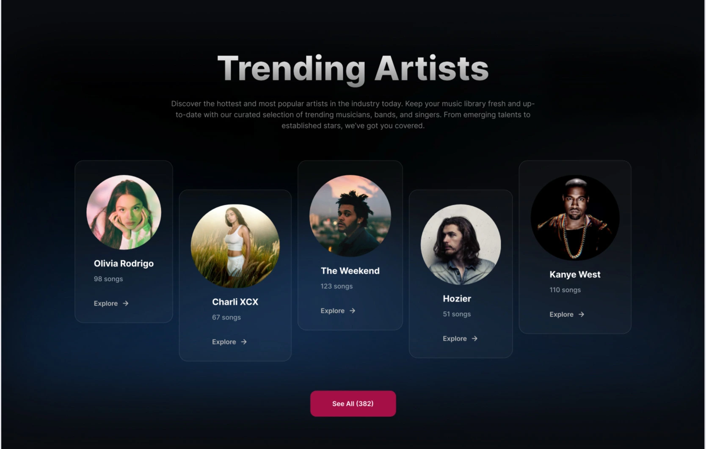Click the Kanye West artist name

575,275
